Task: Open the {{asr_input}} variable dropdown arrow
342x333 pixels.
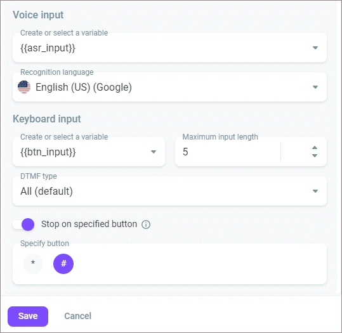Action: [315, 48]
